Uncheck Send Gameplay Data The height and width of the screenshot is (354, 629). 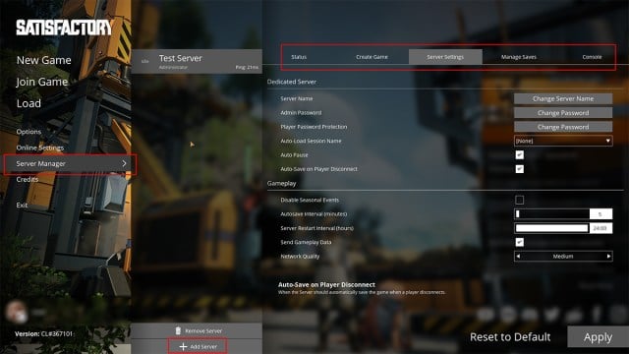(x=520, y=242)
